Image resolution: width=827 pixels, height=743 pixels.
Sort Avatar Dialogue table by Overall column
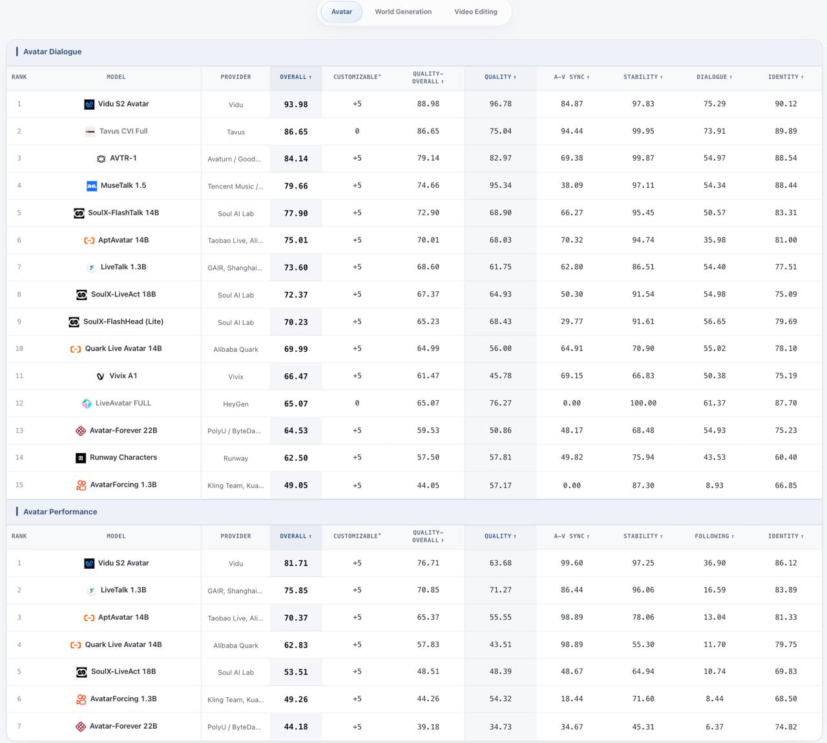(296, 77)
